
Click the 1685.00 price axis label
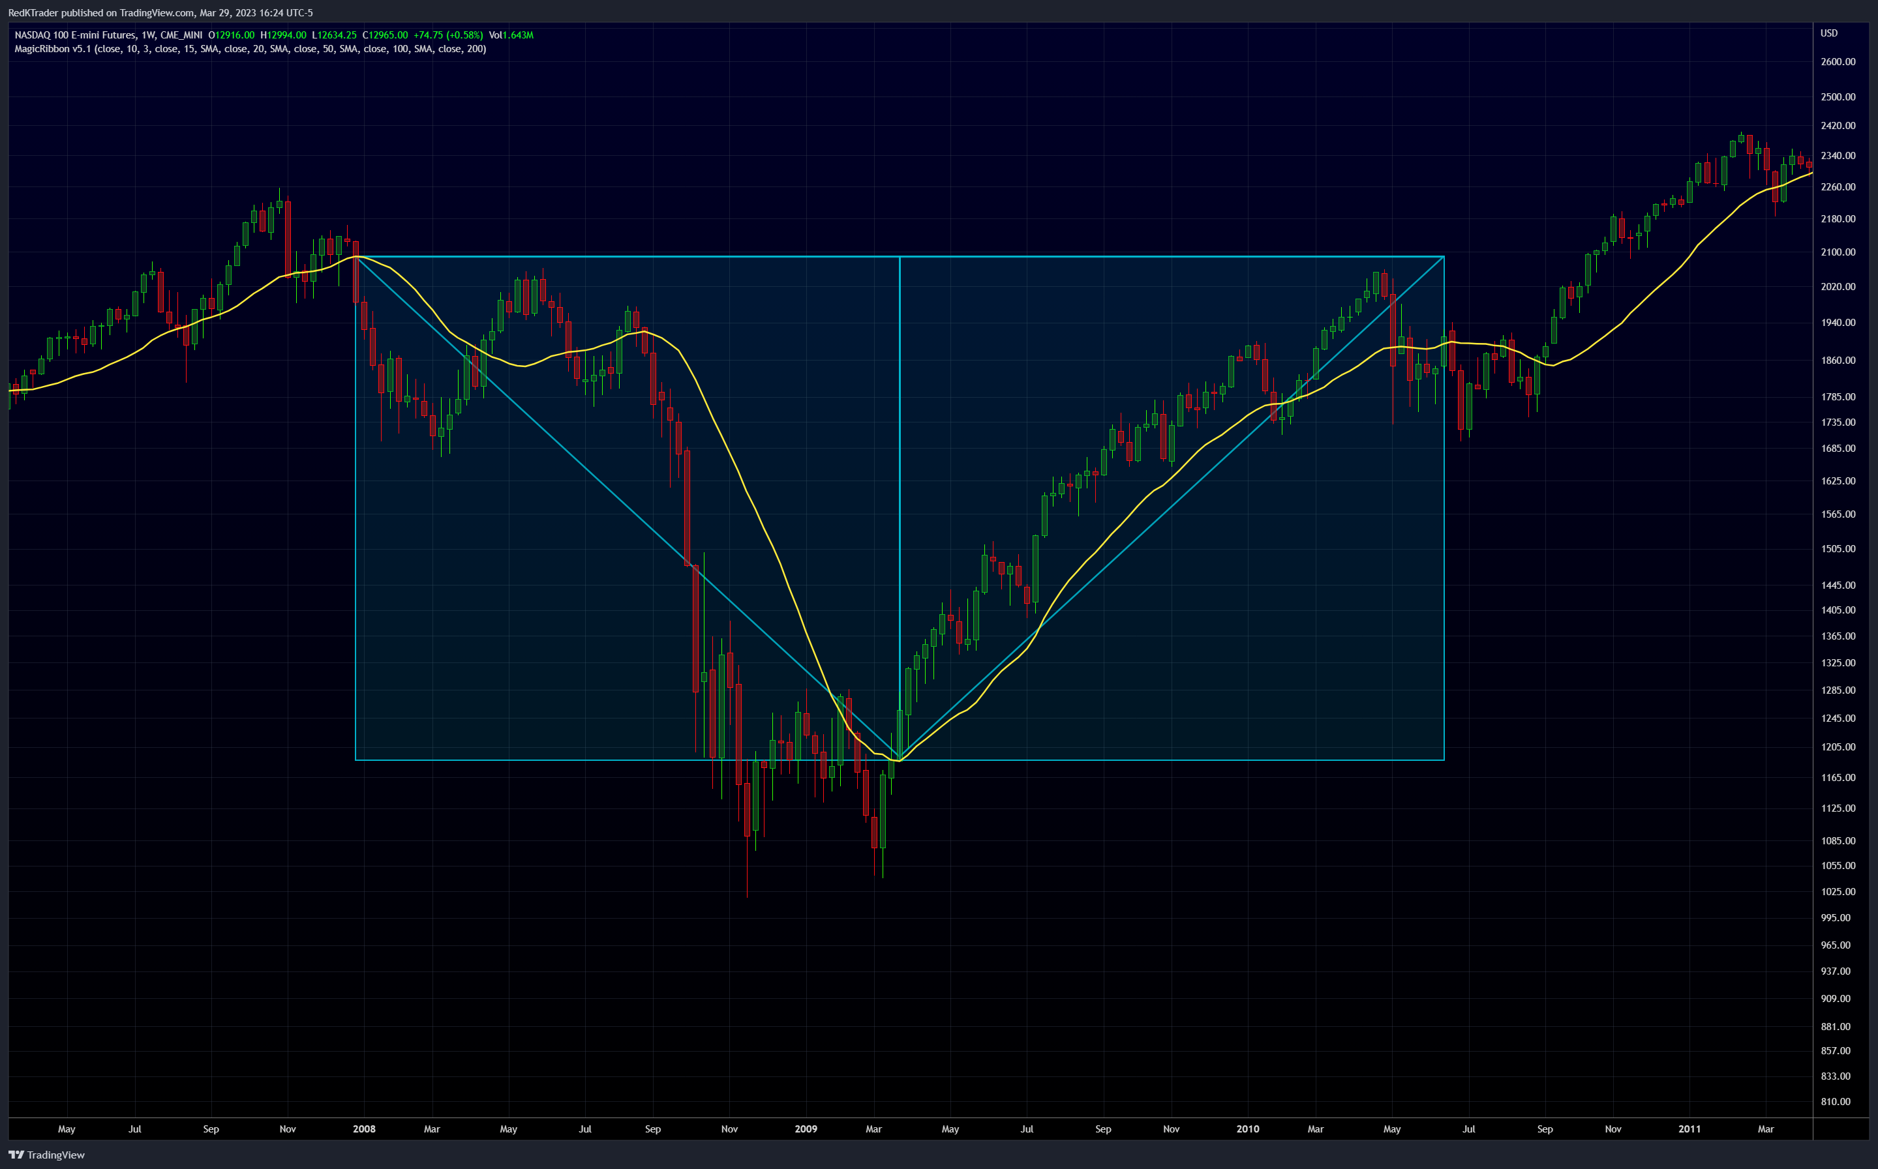coord(1838,449)
